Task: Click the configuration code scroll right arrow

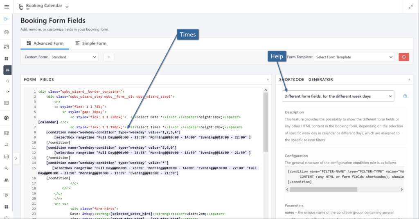Action: coord(401,190)
